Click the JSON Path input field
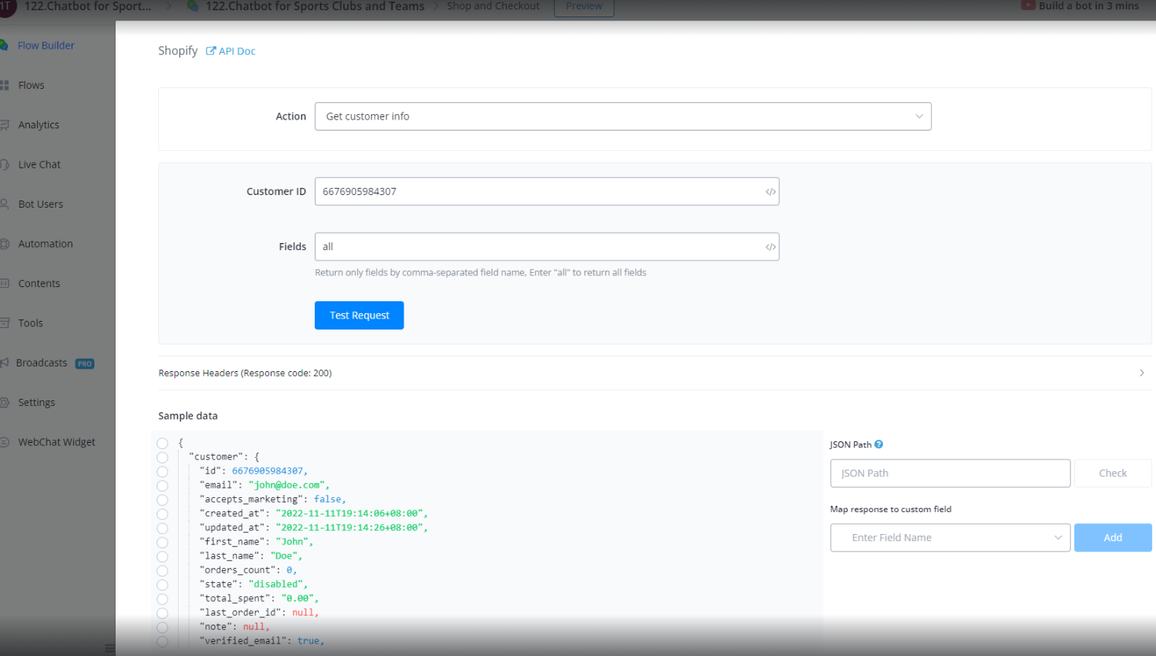The width and height of the screenshot is (1156, 656). pyautogui.click(x=950, y=474)
